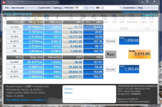The image size is (162, 107).
Task: Minimize the Anvil's Storage Utilities window
Action: click(x=142, y=2)
